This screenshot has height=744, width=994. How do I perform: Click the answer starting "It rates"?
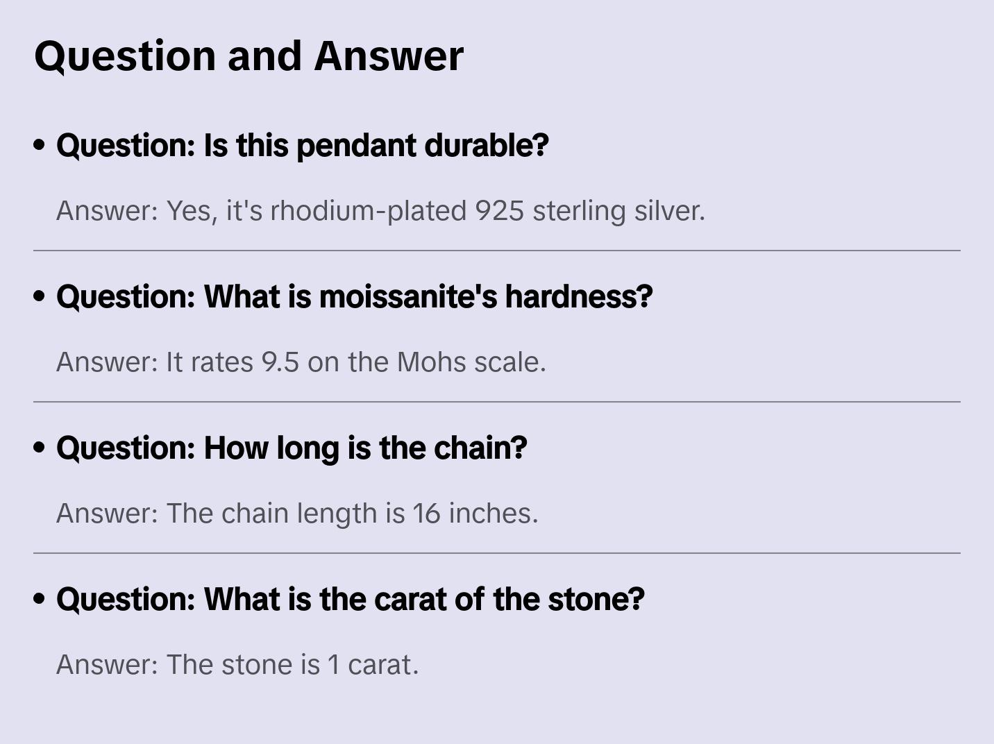(301, 362)
